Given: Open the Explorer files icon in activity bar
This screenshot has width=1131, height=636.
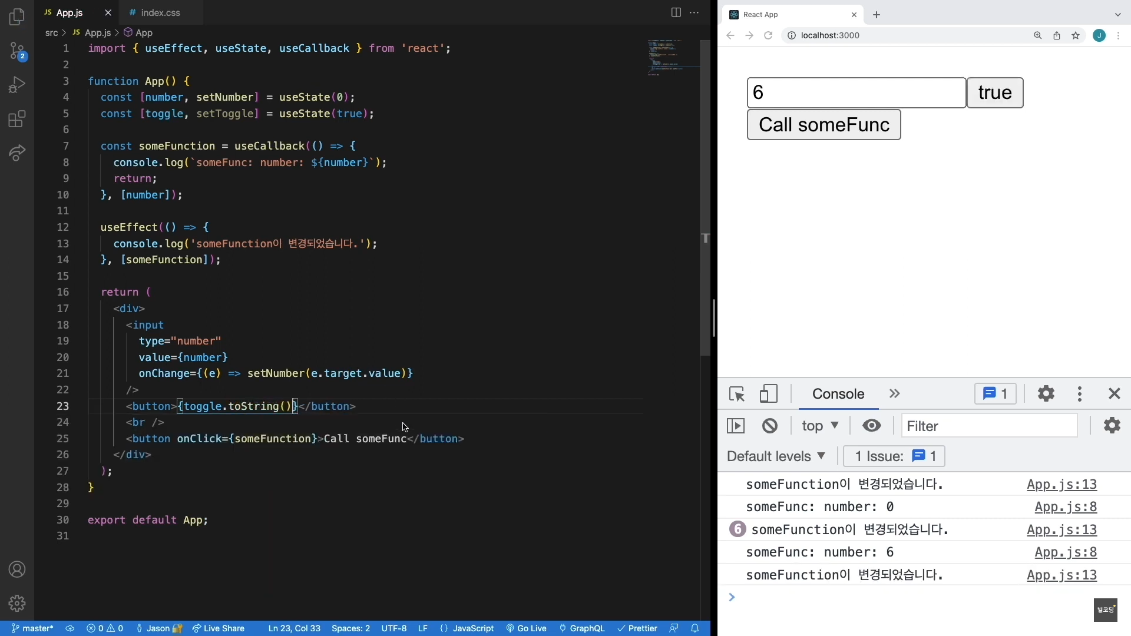Looking at the screenshot, I should (17, 17).
